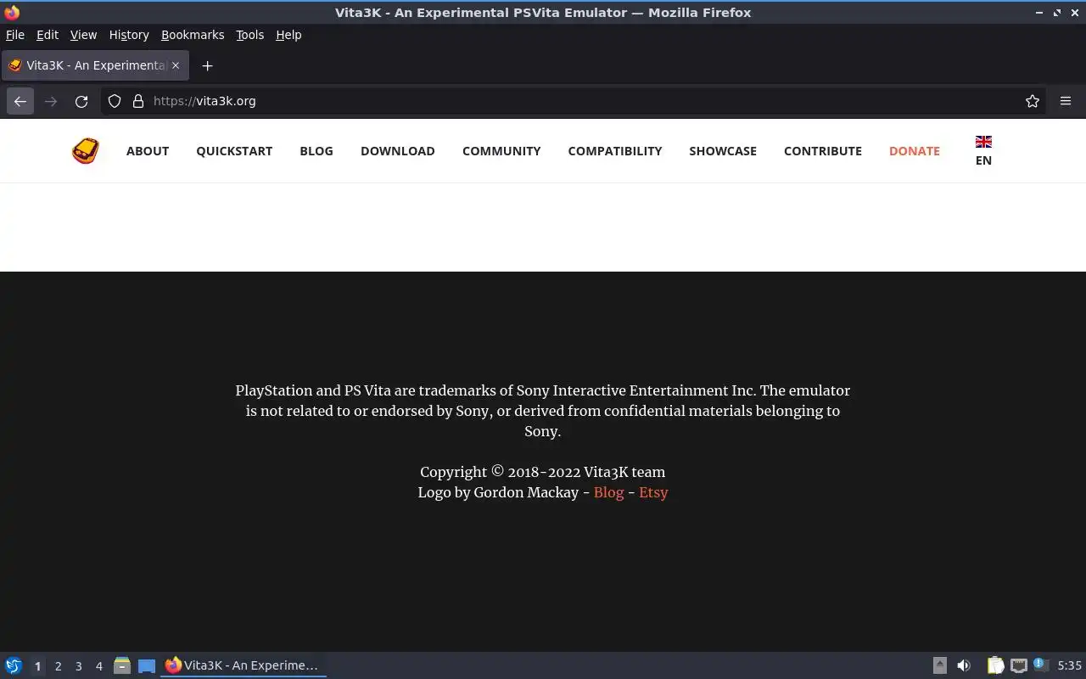Visit the BLOG nav link
Viewport: 1086px width, 679px height.
316,151
